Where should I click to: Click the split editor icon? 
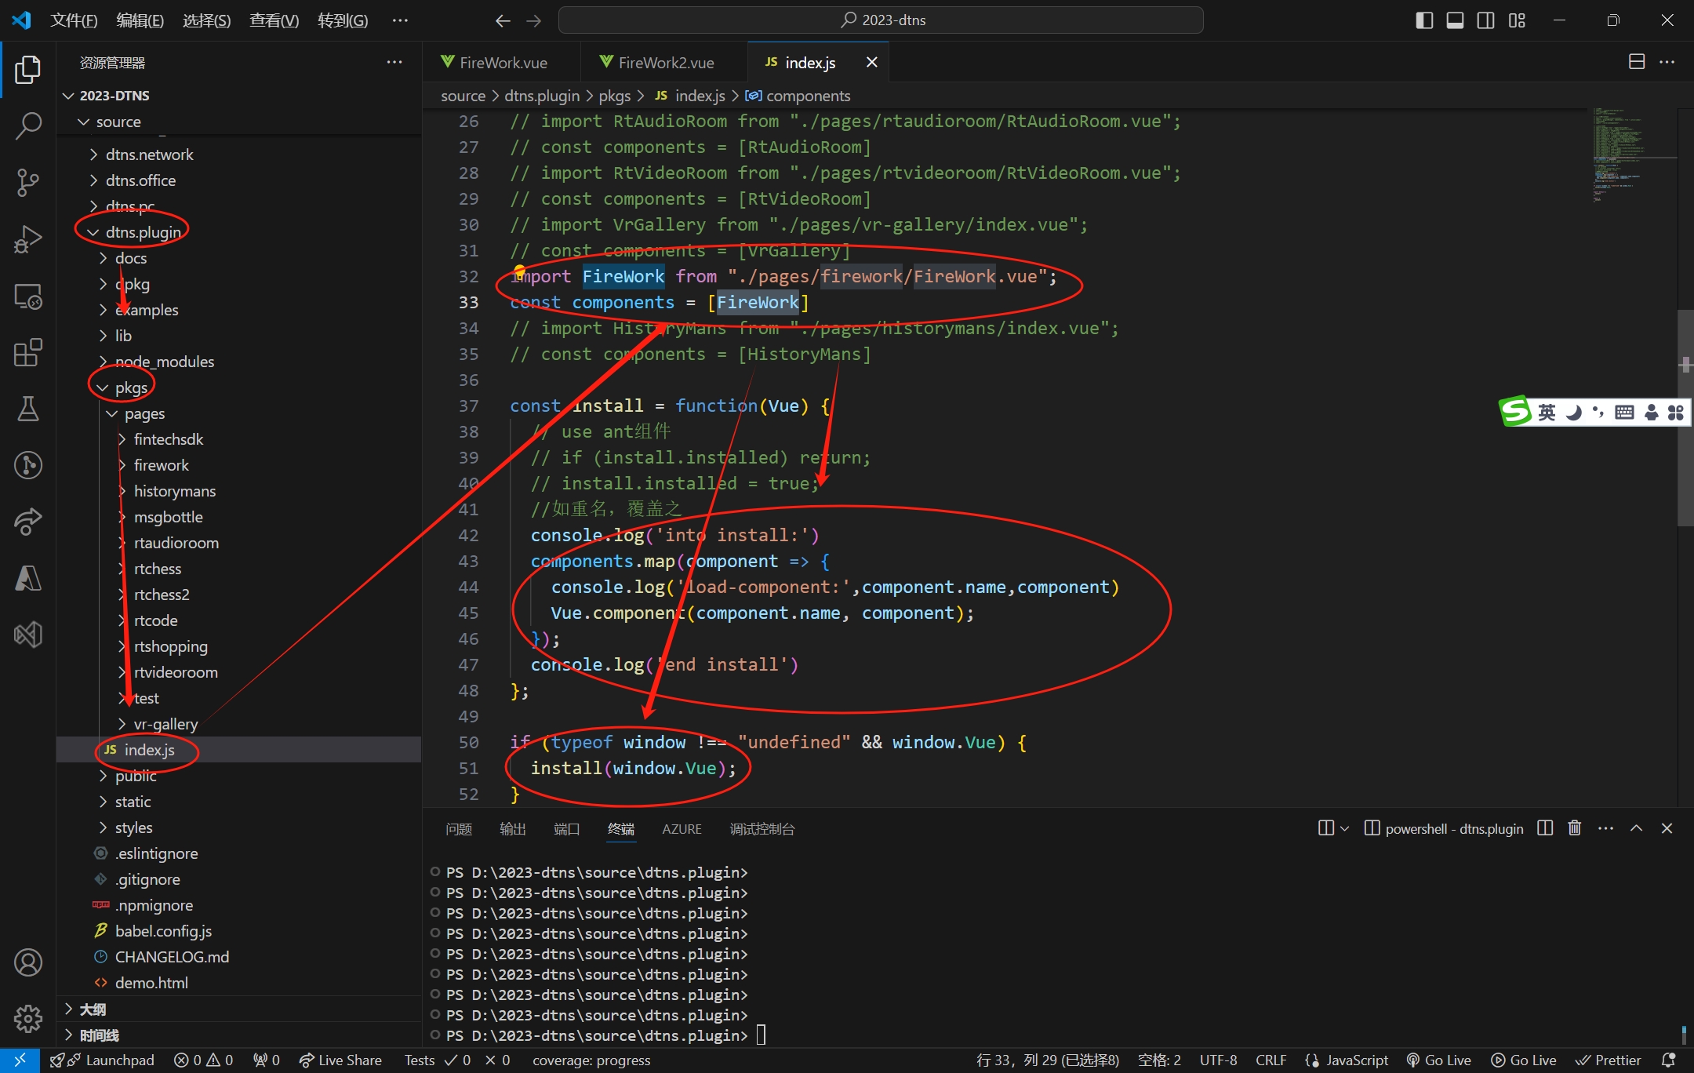click(x=1637, y=62)
